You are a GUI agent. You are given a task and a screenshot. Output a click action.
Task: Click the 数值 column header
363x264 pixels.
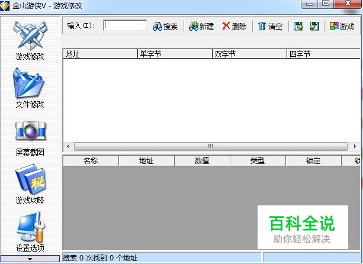pos(202,160)
